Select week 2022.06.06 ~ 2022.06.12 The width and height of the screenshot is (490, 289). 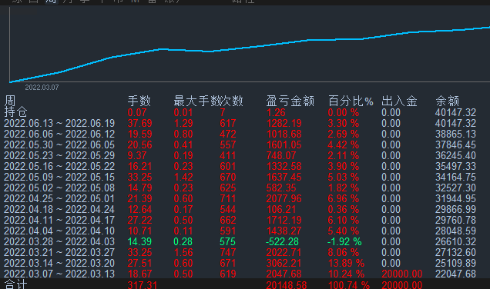(x=59, y=135)
